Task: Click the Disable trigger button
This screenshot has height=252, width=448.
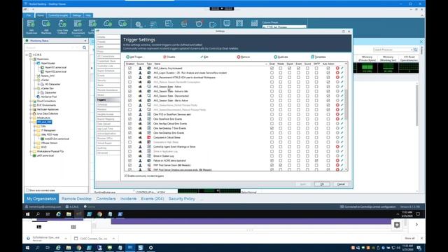Action: 169,57
